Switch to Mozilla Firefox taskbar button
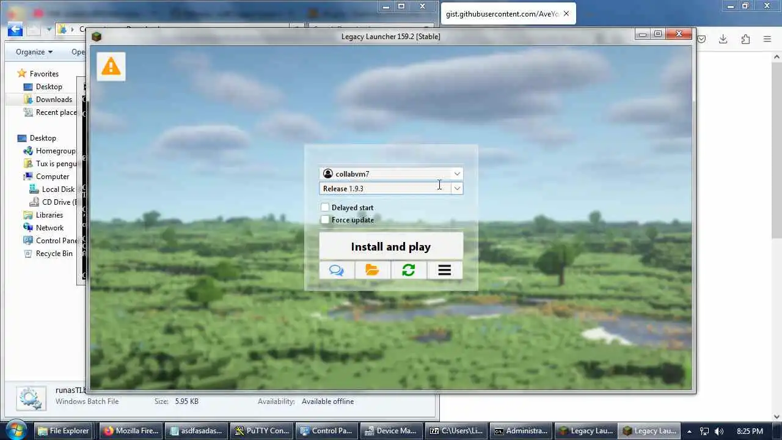The height and width of the screenshot is (440, 782). [x=131, y=431]
